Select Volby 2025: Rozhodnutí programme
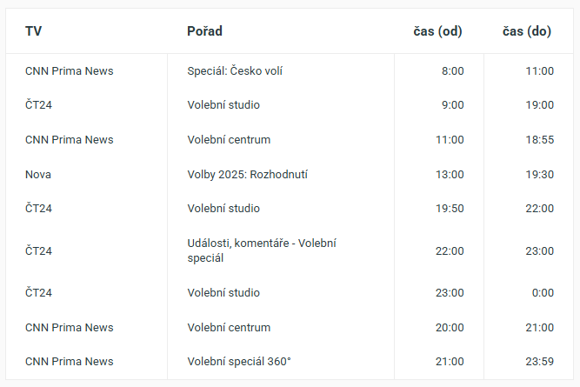 (248, 174)
